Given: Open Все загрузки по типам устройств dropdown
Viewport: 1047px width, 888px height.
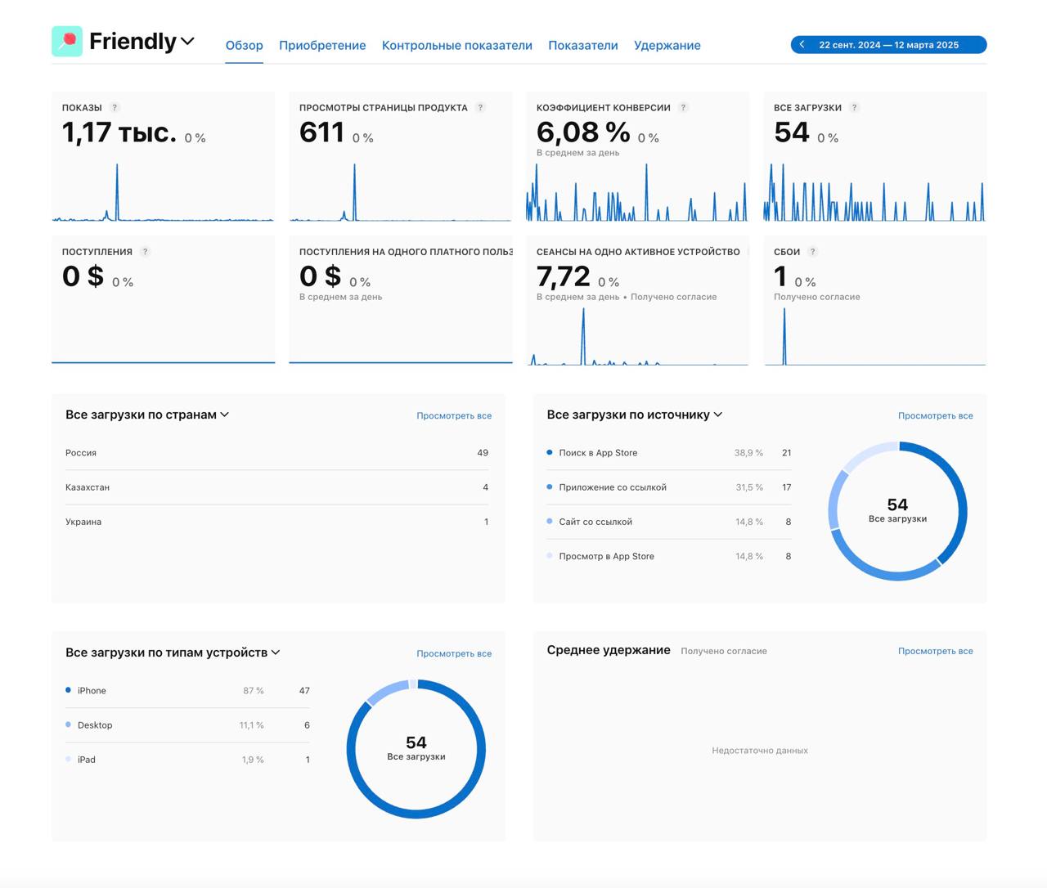Looking at the screenshot, I should [x=276, y=653].
